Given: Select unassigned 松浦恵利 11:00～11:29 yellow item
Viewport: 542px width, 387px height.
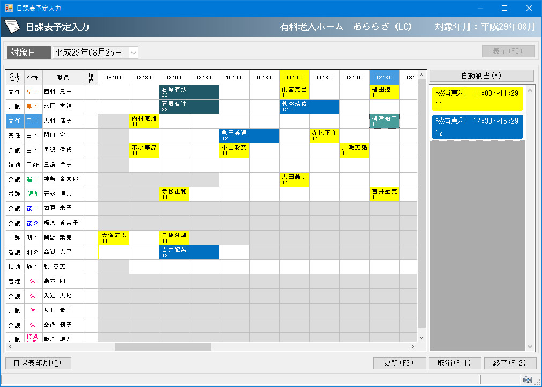Looking at the screenshot, I should [x=477, y=99].
